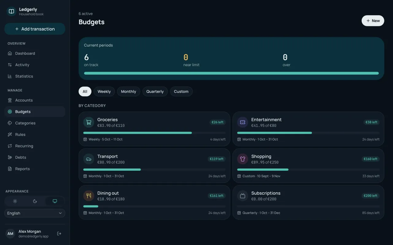Click the Subscriptions TV icon
The width and height of the screenshot is (393, 245).
[x=243, y=196]
